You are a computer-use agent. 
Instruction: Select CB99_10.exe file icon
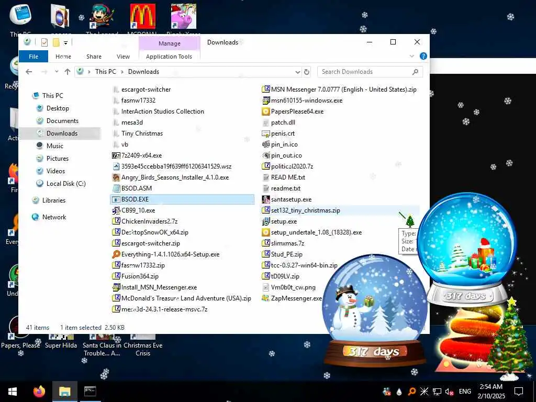click(116, 210)
